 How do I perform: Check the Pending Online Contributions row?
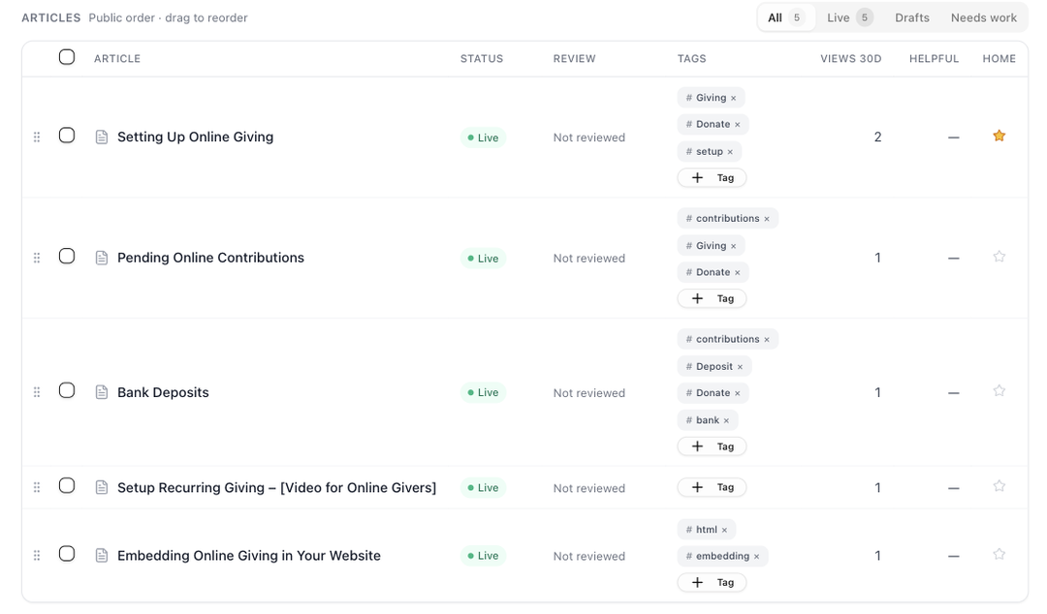click(67, 257)
